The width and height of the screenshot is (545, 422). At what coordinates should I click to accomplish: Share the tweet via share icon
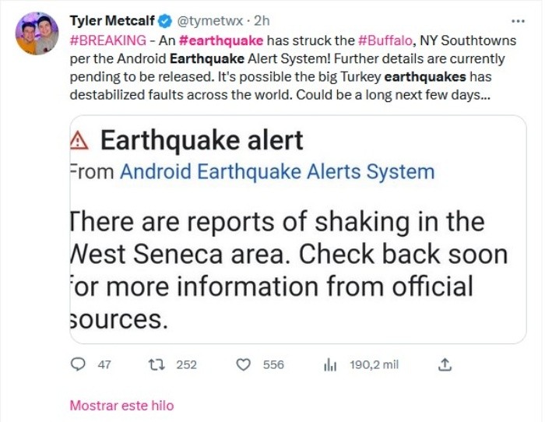(445, 364)
